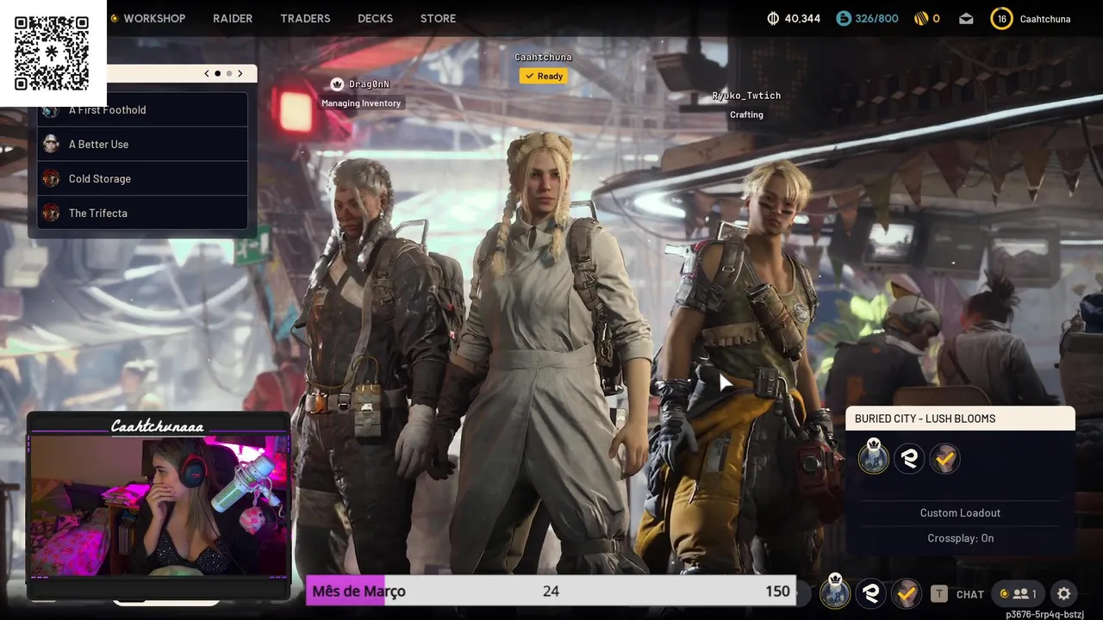This screenshot has height=620, width=1103.
Task: Go to the DECKS tab
Action: point(375,18)
